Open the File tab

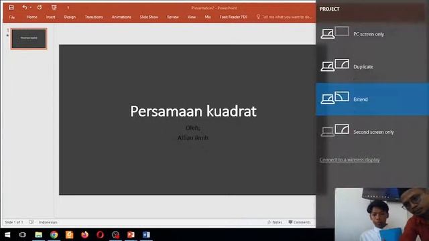tap(12, 17)
